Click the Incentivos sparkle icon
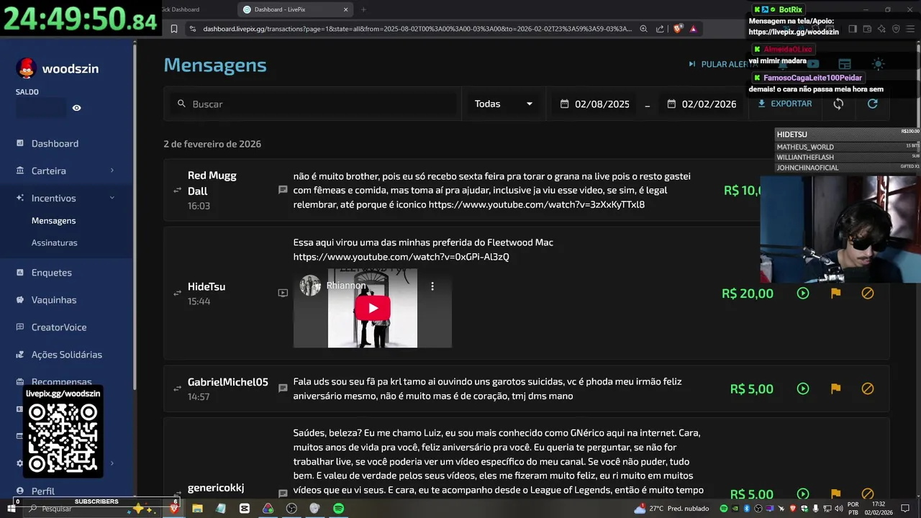This screenshot has width=921, height=518. click(x=20, y=198)
